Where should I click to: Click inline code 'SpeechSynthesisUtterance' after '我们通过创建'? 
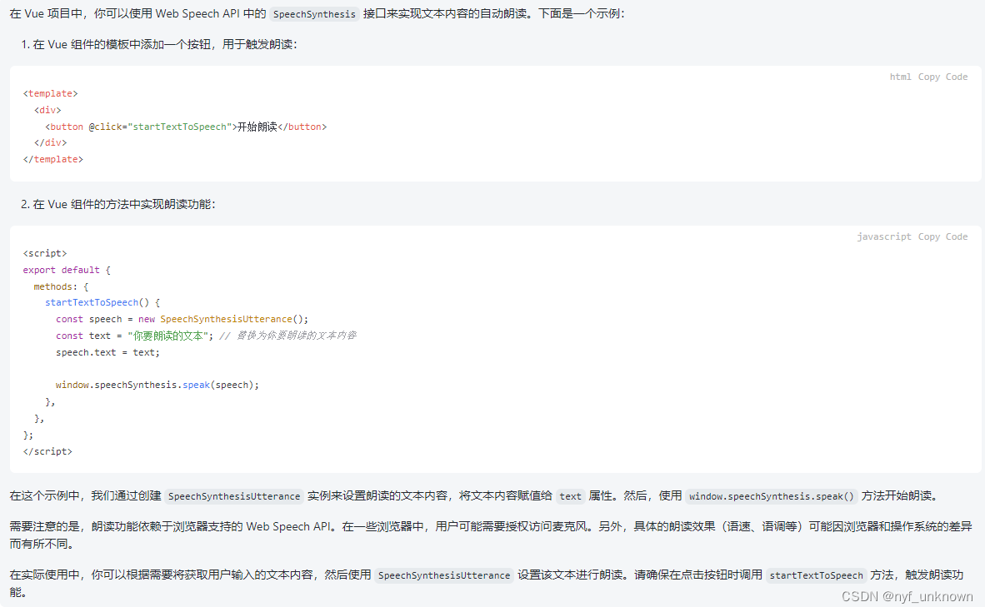tap(234, 496)
